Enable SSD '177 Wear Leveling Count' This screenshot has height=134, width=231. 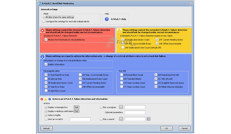pyautogui.click(x=122, y=87)
